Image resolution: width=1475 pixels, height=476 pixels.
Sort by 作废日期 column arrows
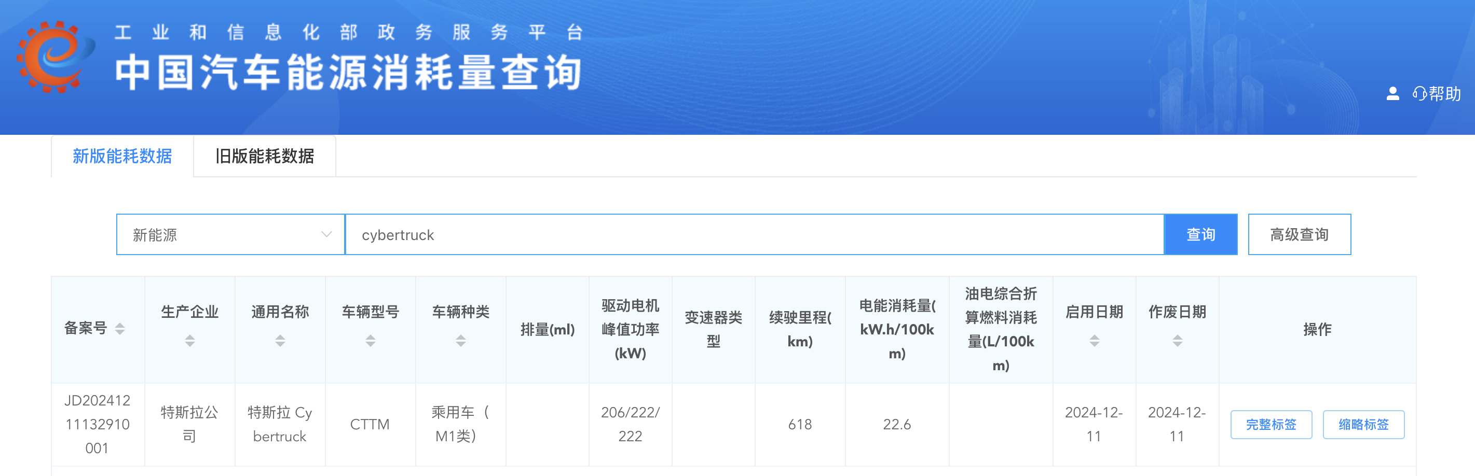[1177, 341]
